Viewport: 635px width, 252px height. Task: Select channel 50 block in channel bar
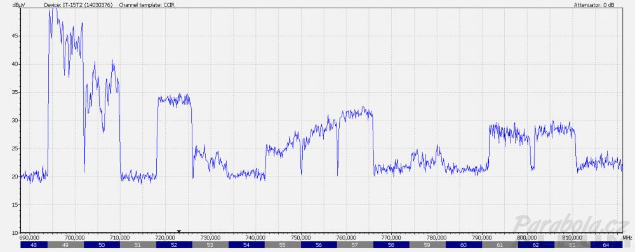click(x=102, y=245)
